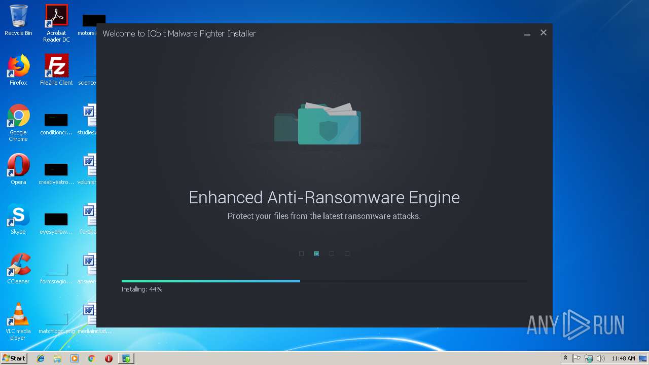Screen dimensions: 649x365
Task: Select the IObit installer taskbar button
Action: click(x=126, y=358)
